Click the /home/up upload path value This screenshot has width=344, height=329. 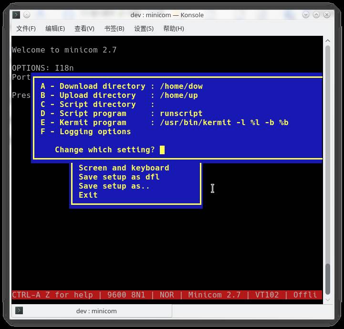coord(179,96)
